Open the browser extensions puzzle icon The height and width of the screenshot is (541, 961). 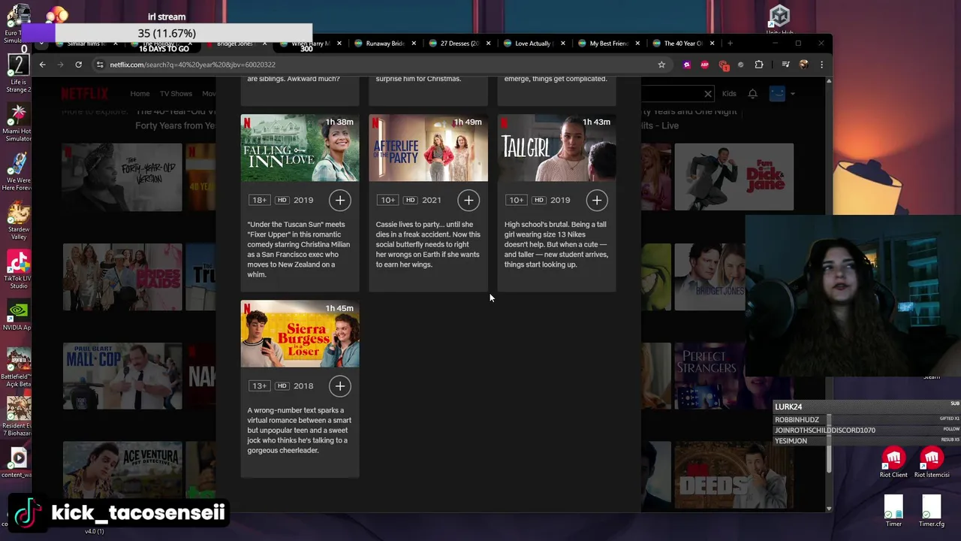click(x=759, y=65)
